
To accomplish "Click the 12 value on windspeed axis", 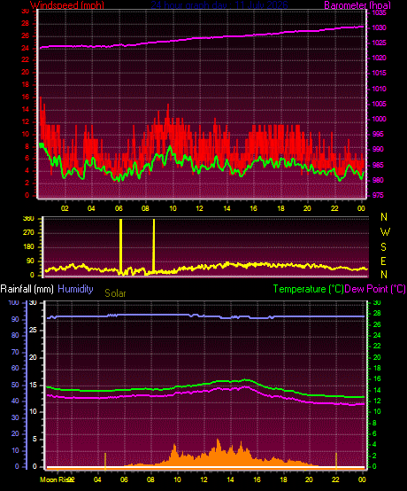I will (x=26, y=121).
